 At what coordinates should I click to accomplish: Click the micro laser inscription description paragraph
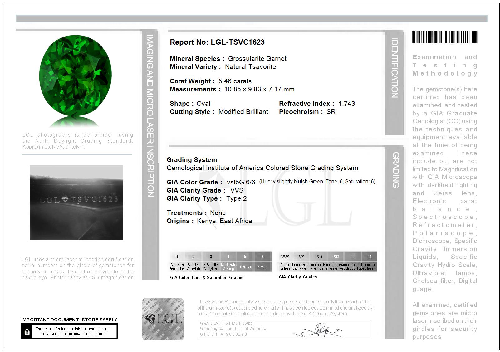click(78, 268)
